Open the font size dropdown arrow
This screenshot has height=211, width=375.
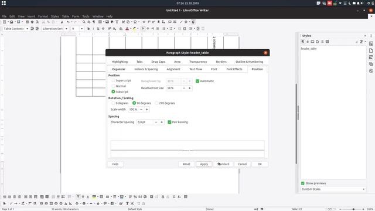[x=82, y=29]
